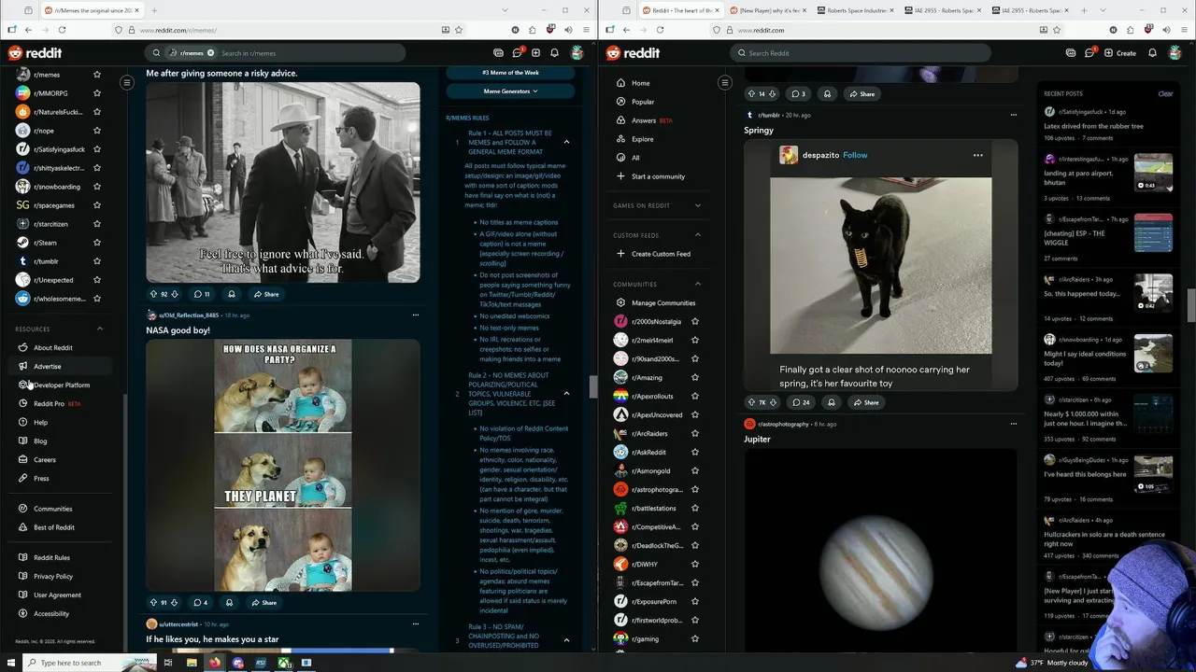1196x672 pixels.
Task: Click Create button in right Reddit header
Action: (x=1120, y=53)
